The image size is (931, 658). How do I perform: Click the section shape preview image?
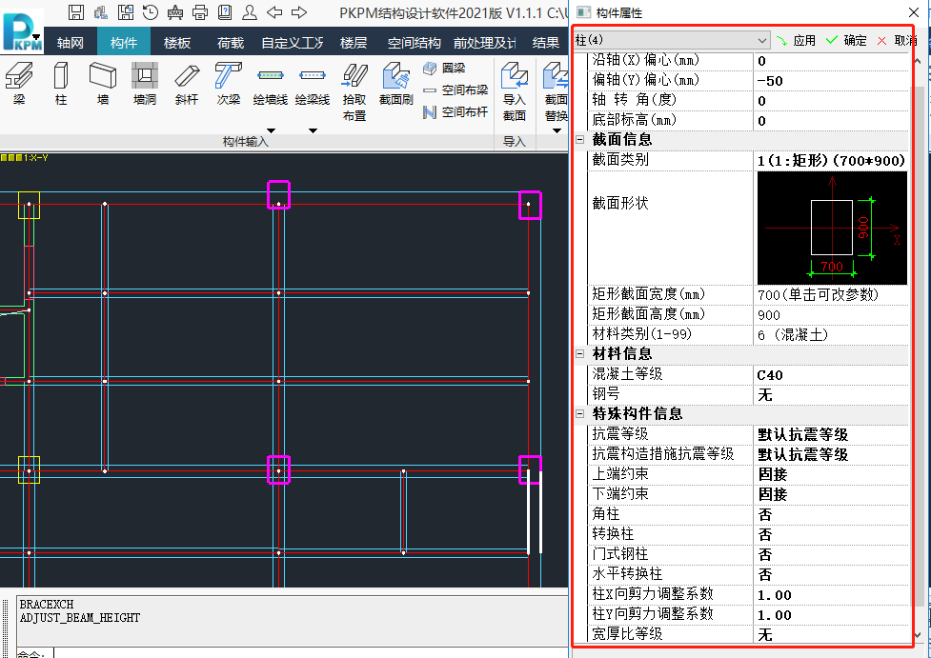tap(832, 228)
